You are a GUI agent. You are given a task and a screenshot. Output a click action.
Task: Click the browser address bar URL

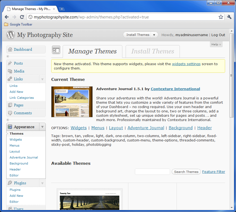[x=91, y=17]
